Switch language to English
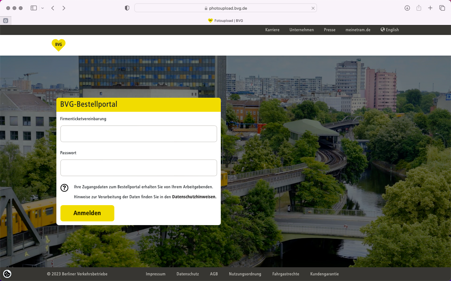This screenshot has width=451, height=281. 390,30
